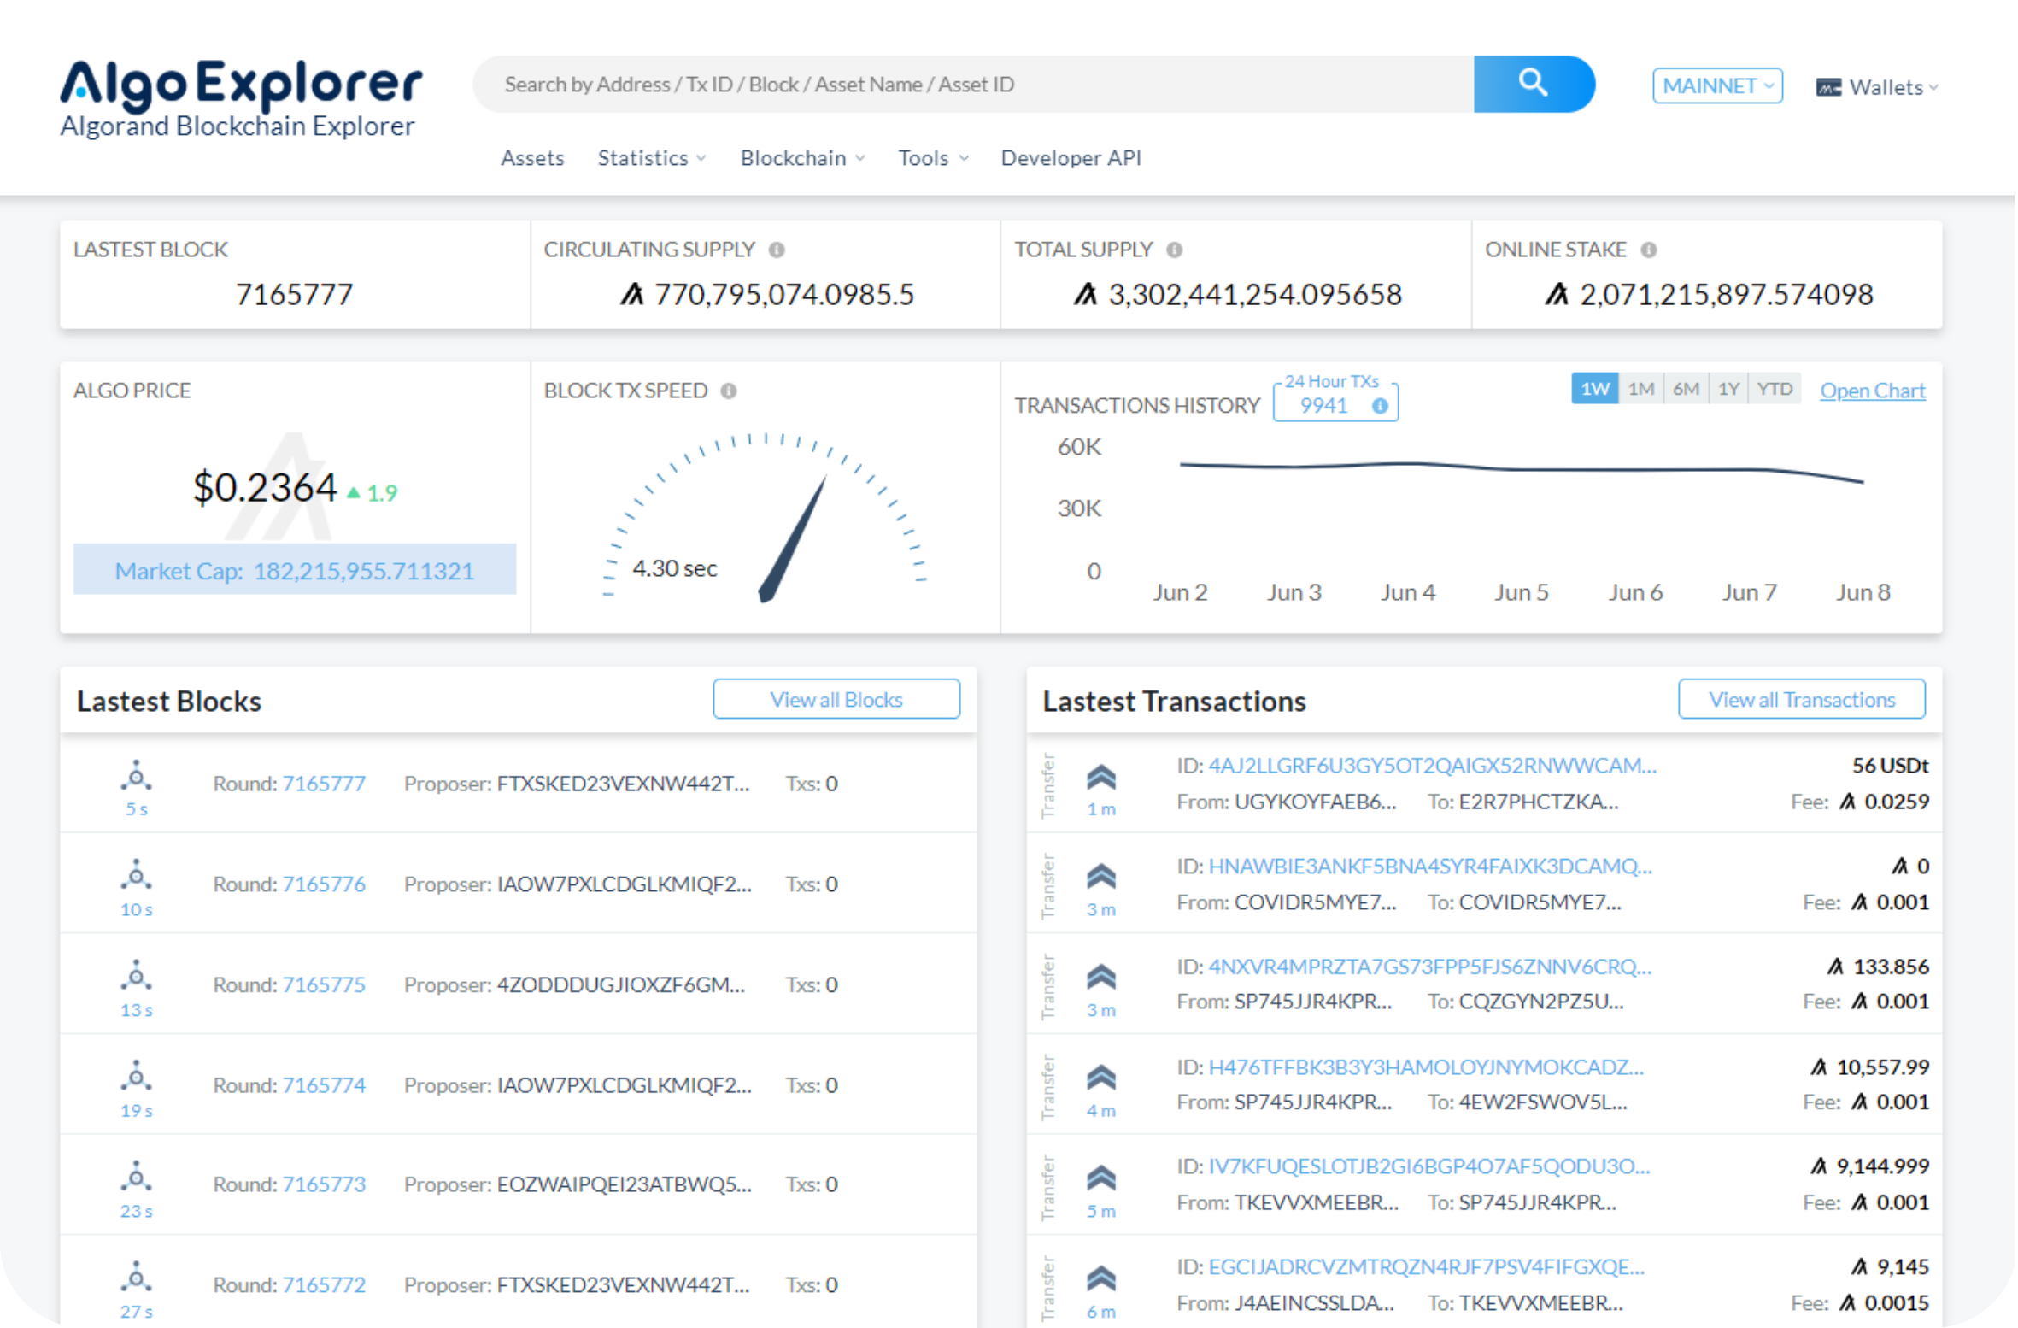Click the View all Blocks button
The image size is (2018, 1328).
click(836, 699)
